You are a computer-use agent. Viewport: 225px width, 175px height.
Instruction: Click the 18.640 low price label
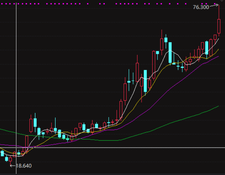pyautogui.click(x=24, y=166)
